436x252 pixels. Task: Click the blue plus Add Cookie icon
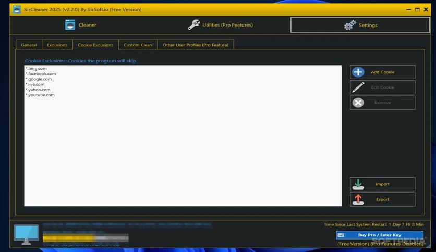[358, 72]
